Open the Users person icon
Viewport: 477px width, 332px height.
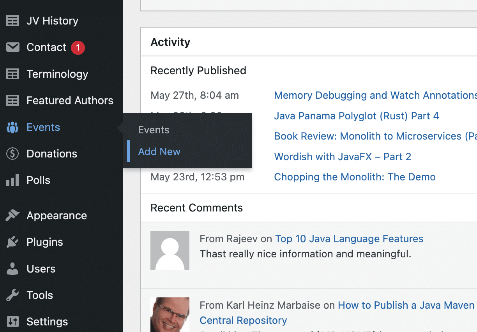(x=12, y=269)
